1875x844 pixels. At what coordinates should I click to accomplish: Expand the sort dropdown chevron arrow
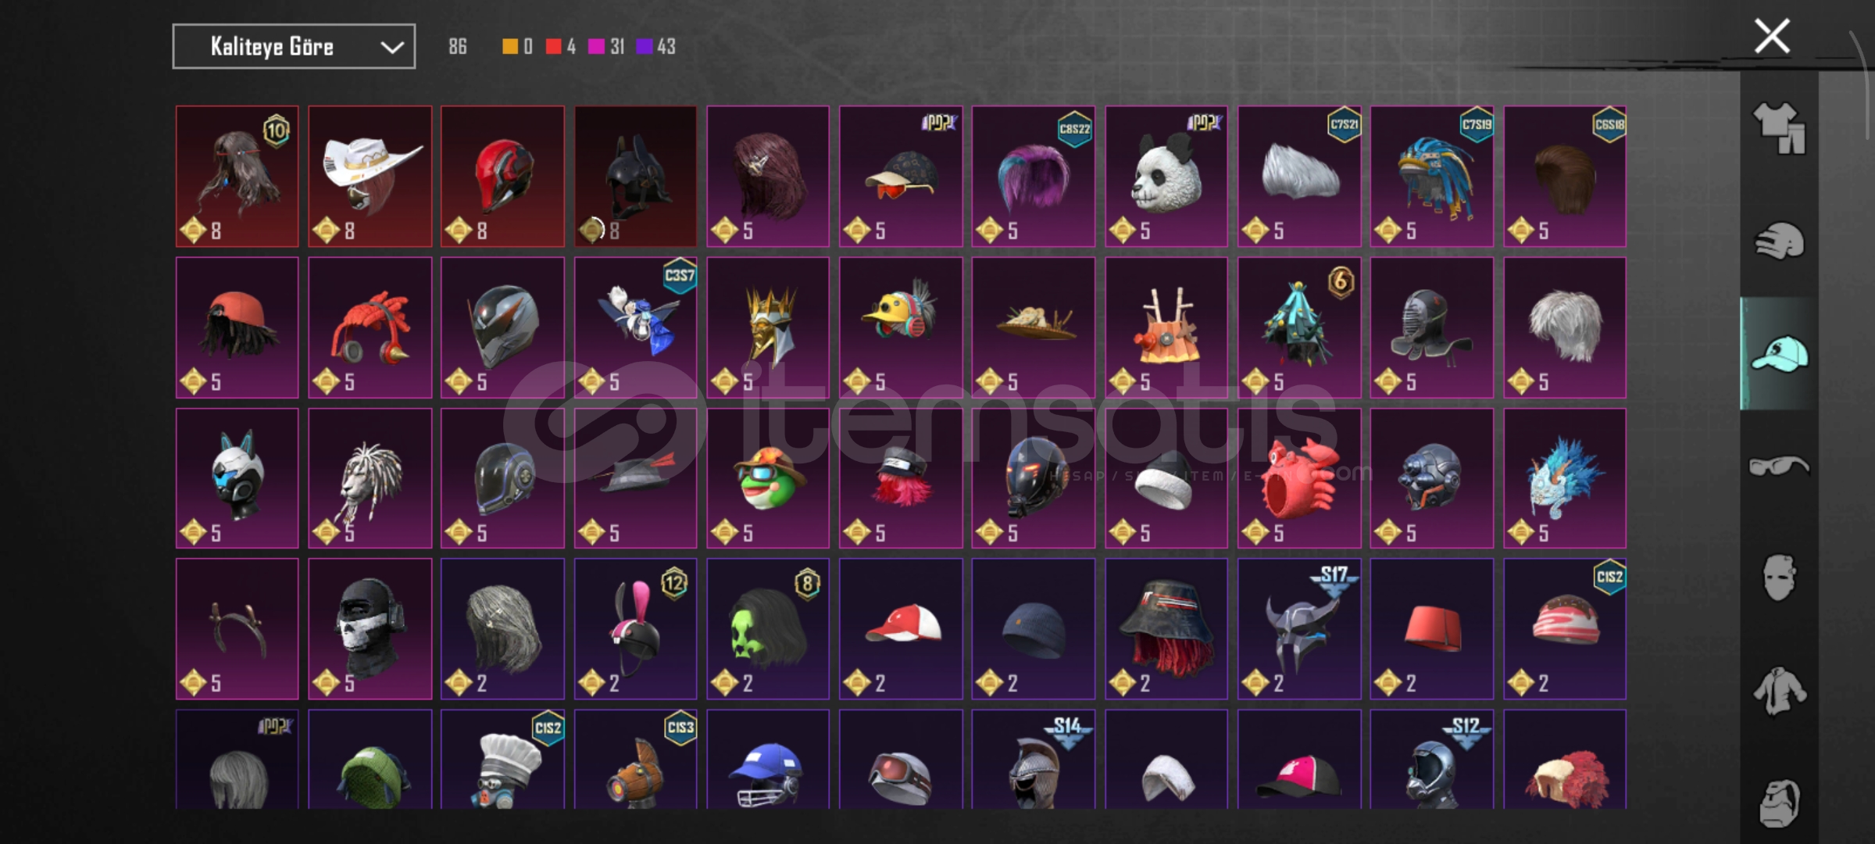point(391,47)
